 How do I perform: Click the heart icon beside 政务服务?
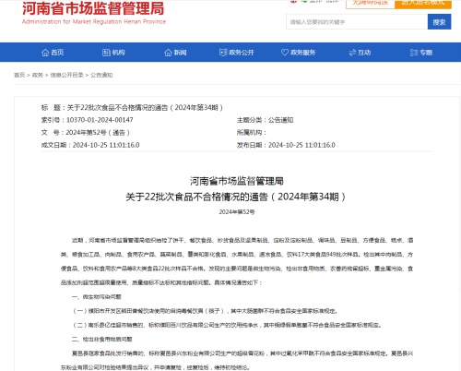coord(285,53)
